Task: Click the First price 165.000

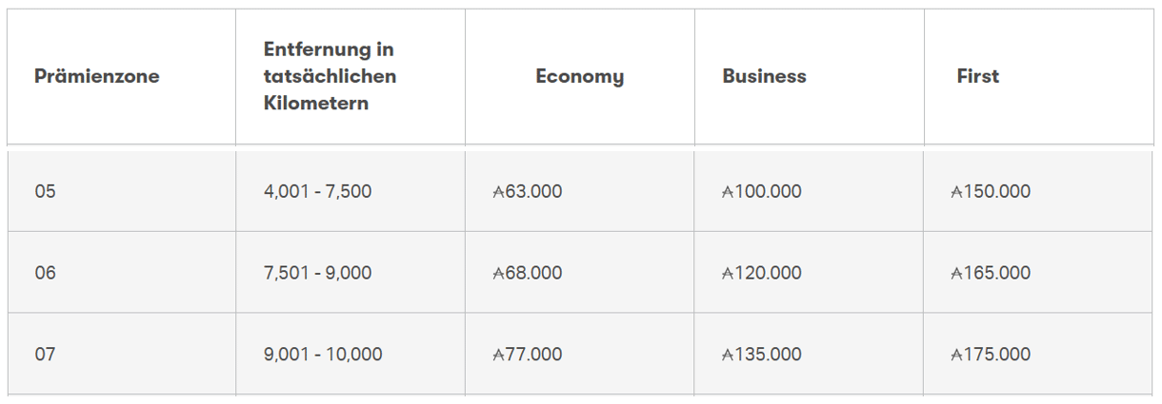Action: click(x=991, y=273)
